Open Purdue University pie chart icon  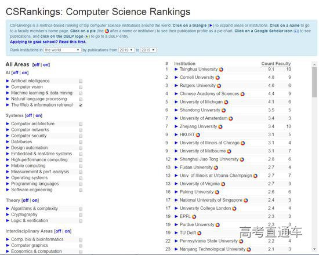(217, 225)
